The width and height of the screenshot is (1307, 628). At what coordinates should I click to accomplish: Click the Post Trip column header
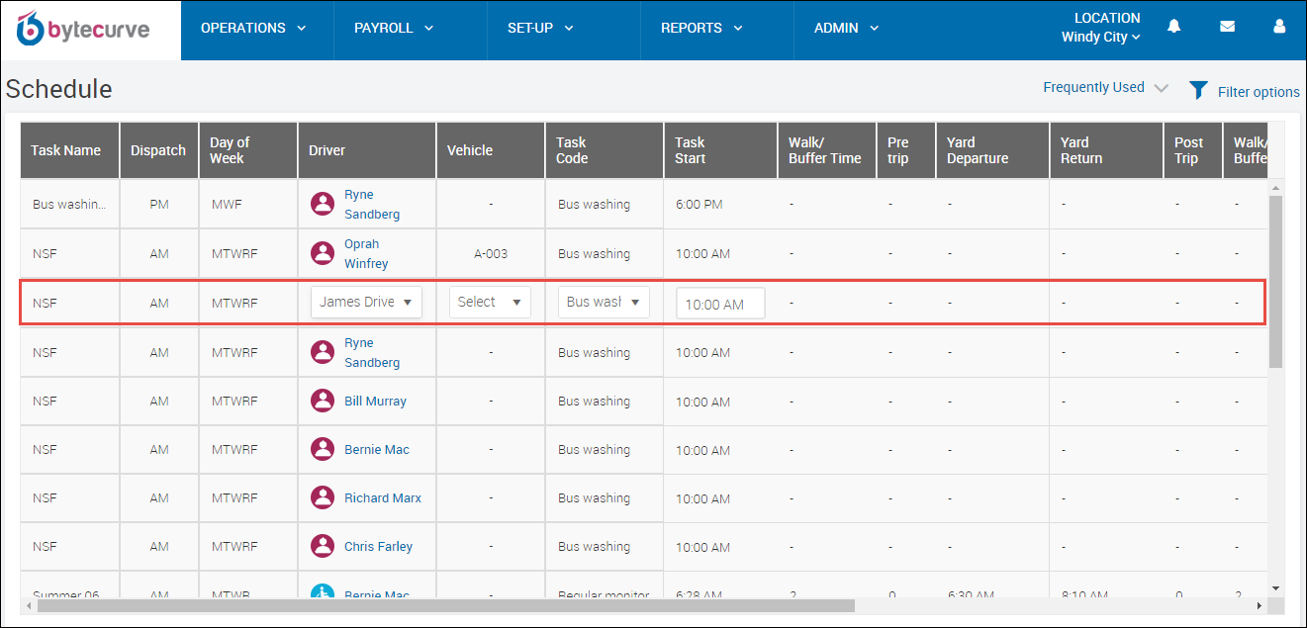1193,150
